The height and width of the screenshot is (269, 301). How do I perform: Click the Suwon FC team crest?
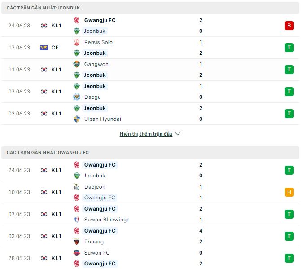pyautogui.click(x=76, y=253)
